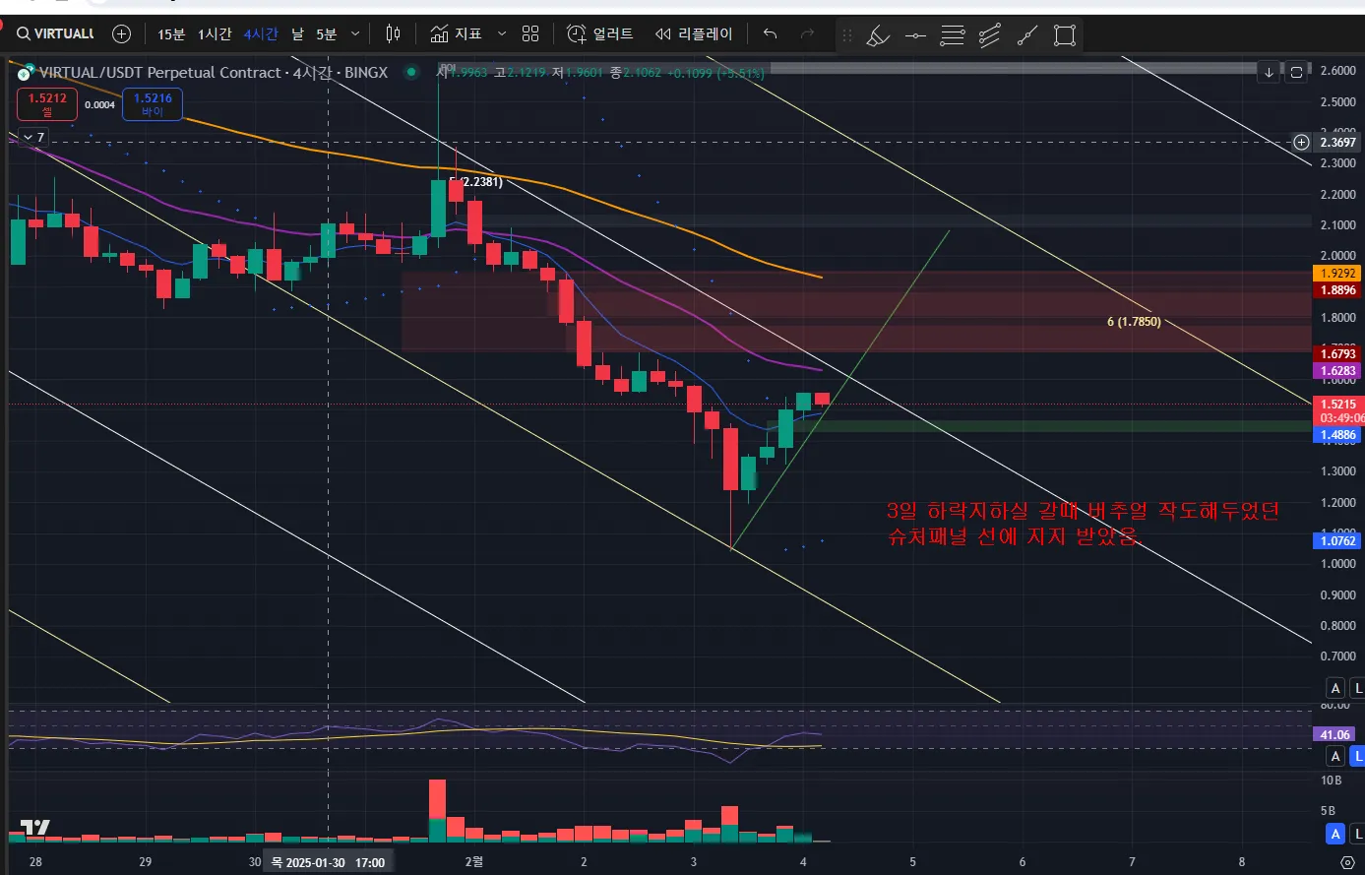1365x875 pixels.
Task: Click the 1.5212 셀 sell button
Action: pyautogui.click(x=46, y=104)
